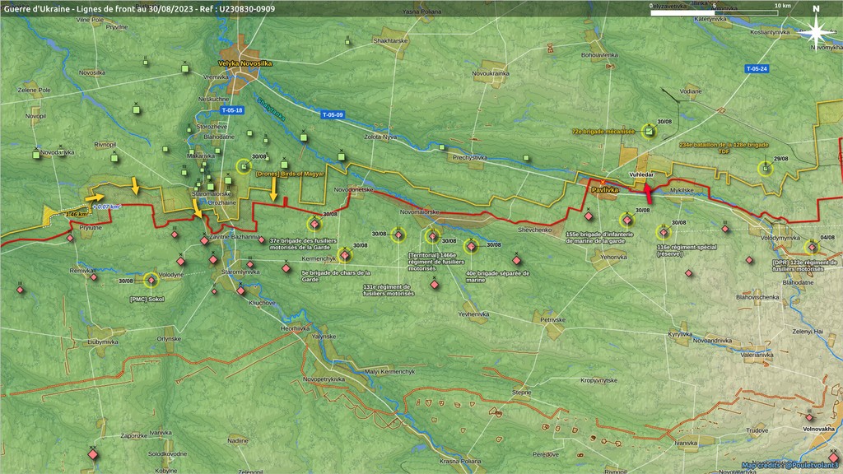This screenshot has height=474, width=843.
Task: Click the Bohoiavlenka village label
Action: pyautogui.click(x=599, y=55)
